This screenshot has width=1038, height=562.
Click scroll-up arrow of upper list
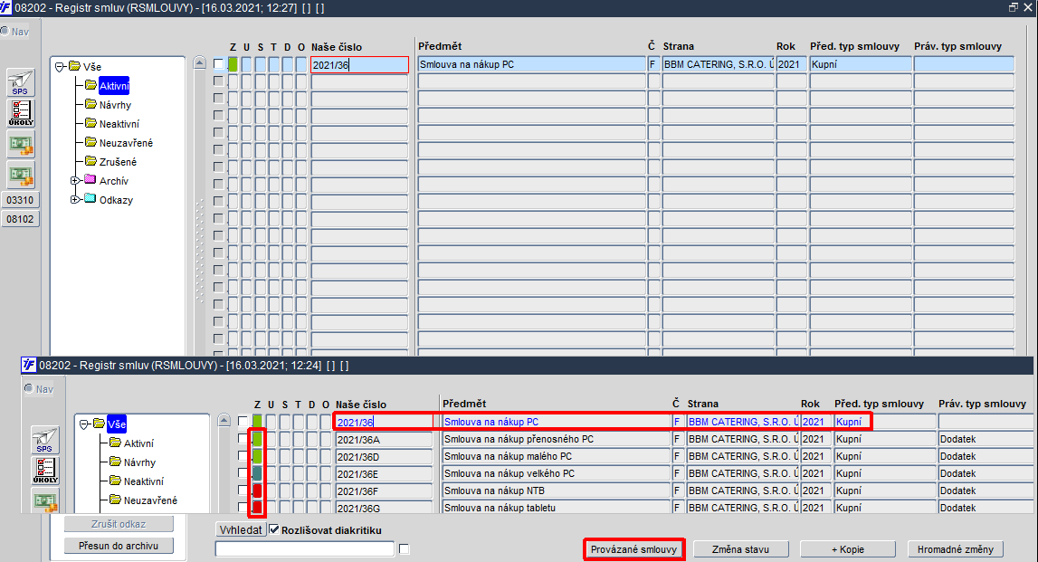(199, 62)
